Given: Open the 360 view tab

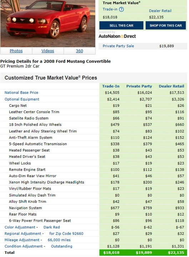Looking at the screenshot, I should click(80, 51).
